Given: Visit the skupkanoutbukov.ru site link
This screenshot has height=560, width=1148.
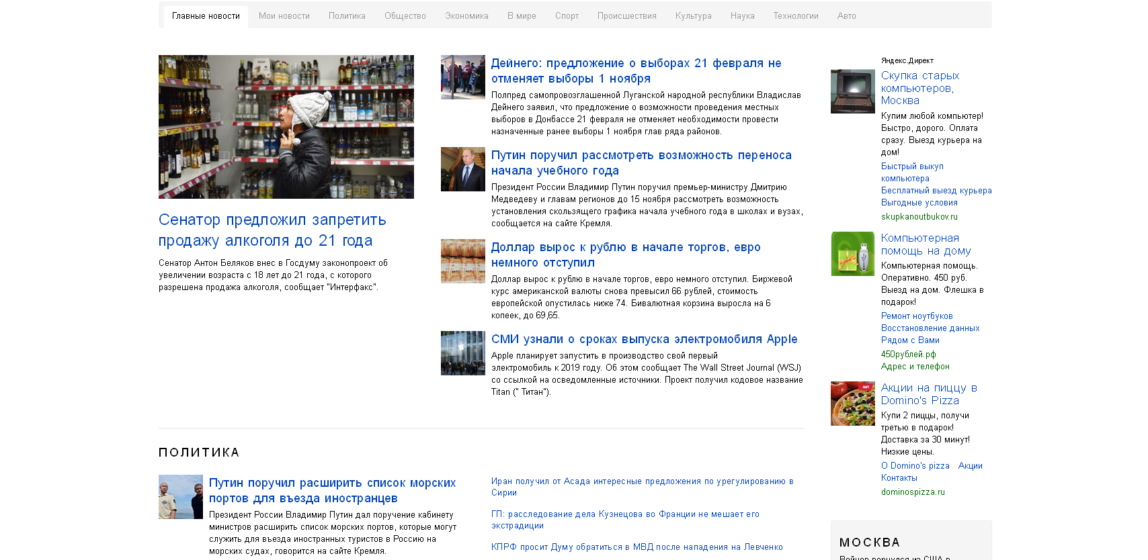Looking at the screenshot, I should click(x=919, y=217).
